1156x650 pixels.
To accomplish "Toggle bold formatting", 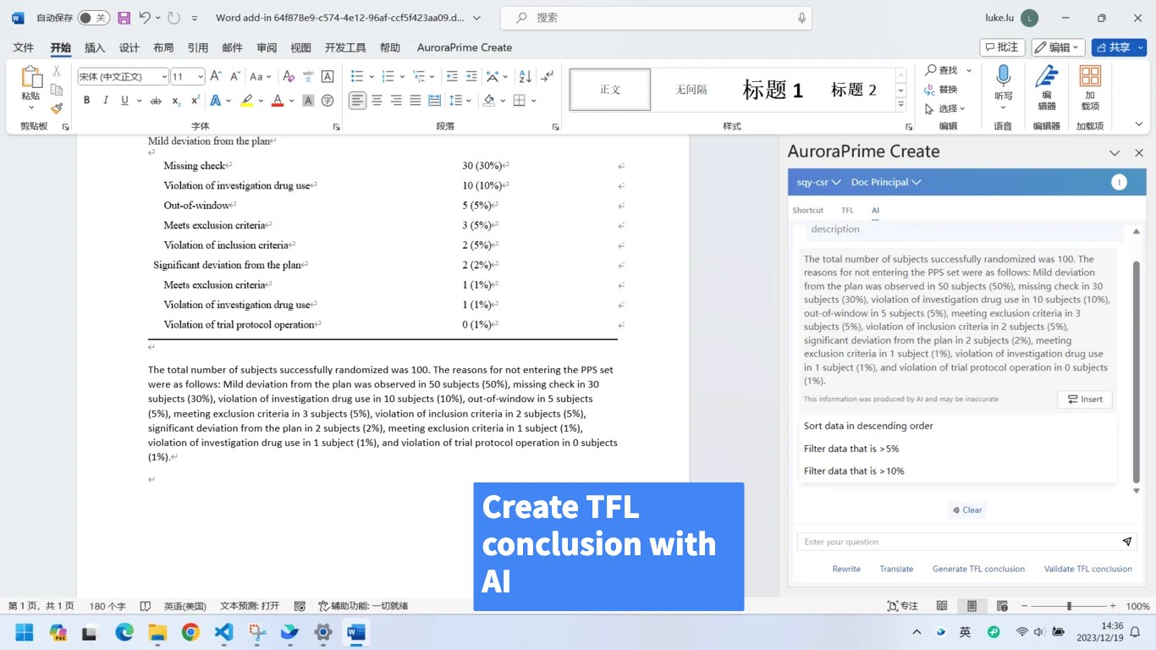I will point(86,101).
